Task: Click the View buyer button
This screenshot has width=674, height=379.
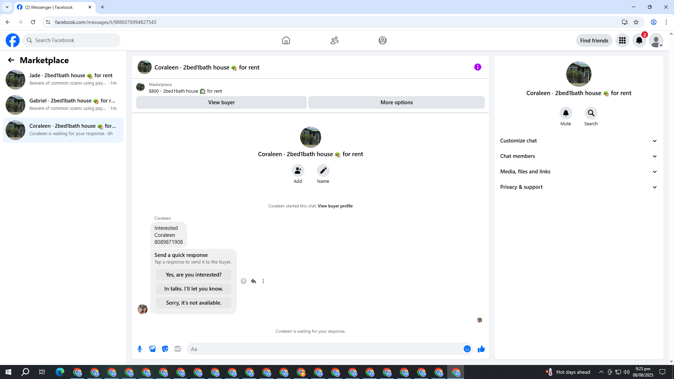Action: pos(221,102)
